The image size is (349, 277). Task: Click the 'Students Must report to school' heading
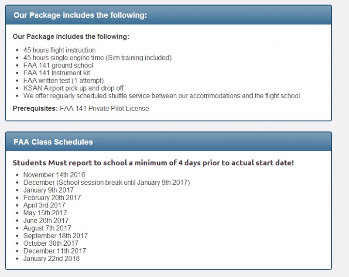click(x=154, y=163)
